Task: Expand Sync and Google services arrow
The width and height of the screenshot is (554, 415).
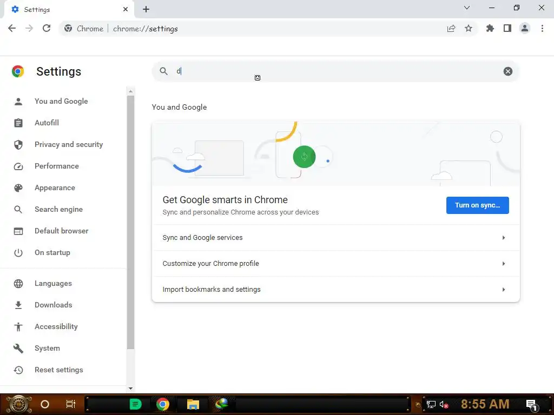Action: point(504,238)
